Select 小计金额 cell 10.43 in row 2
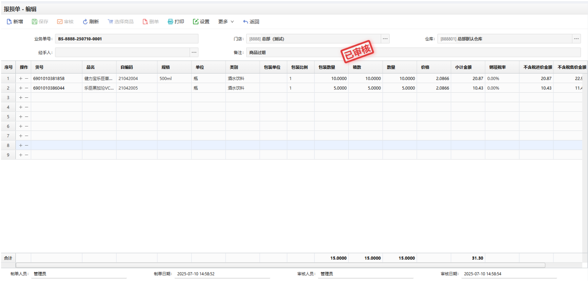Image resolution: width=588 pixels, height=283 pixels. (468, 88)
